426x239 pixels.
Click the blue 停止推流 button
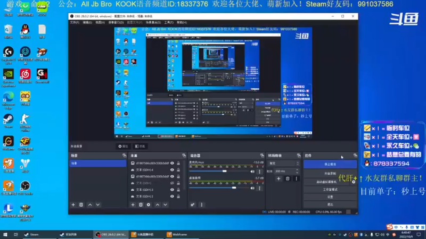coord(330,164)
